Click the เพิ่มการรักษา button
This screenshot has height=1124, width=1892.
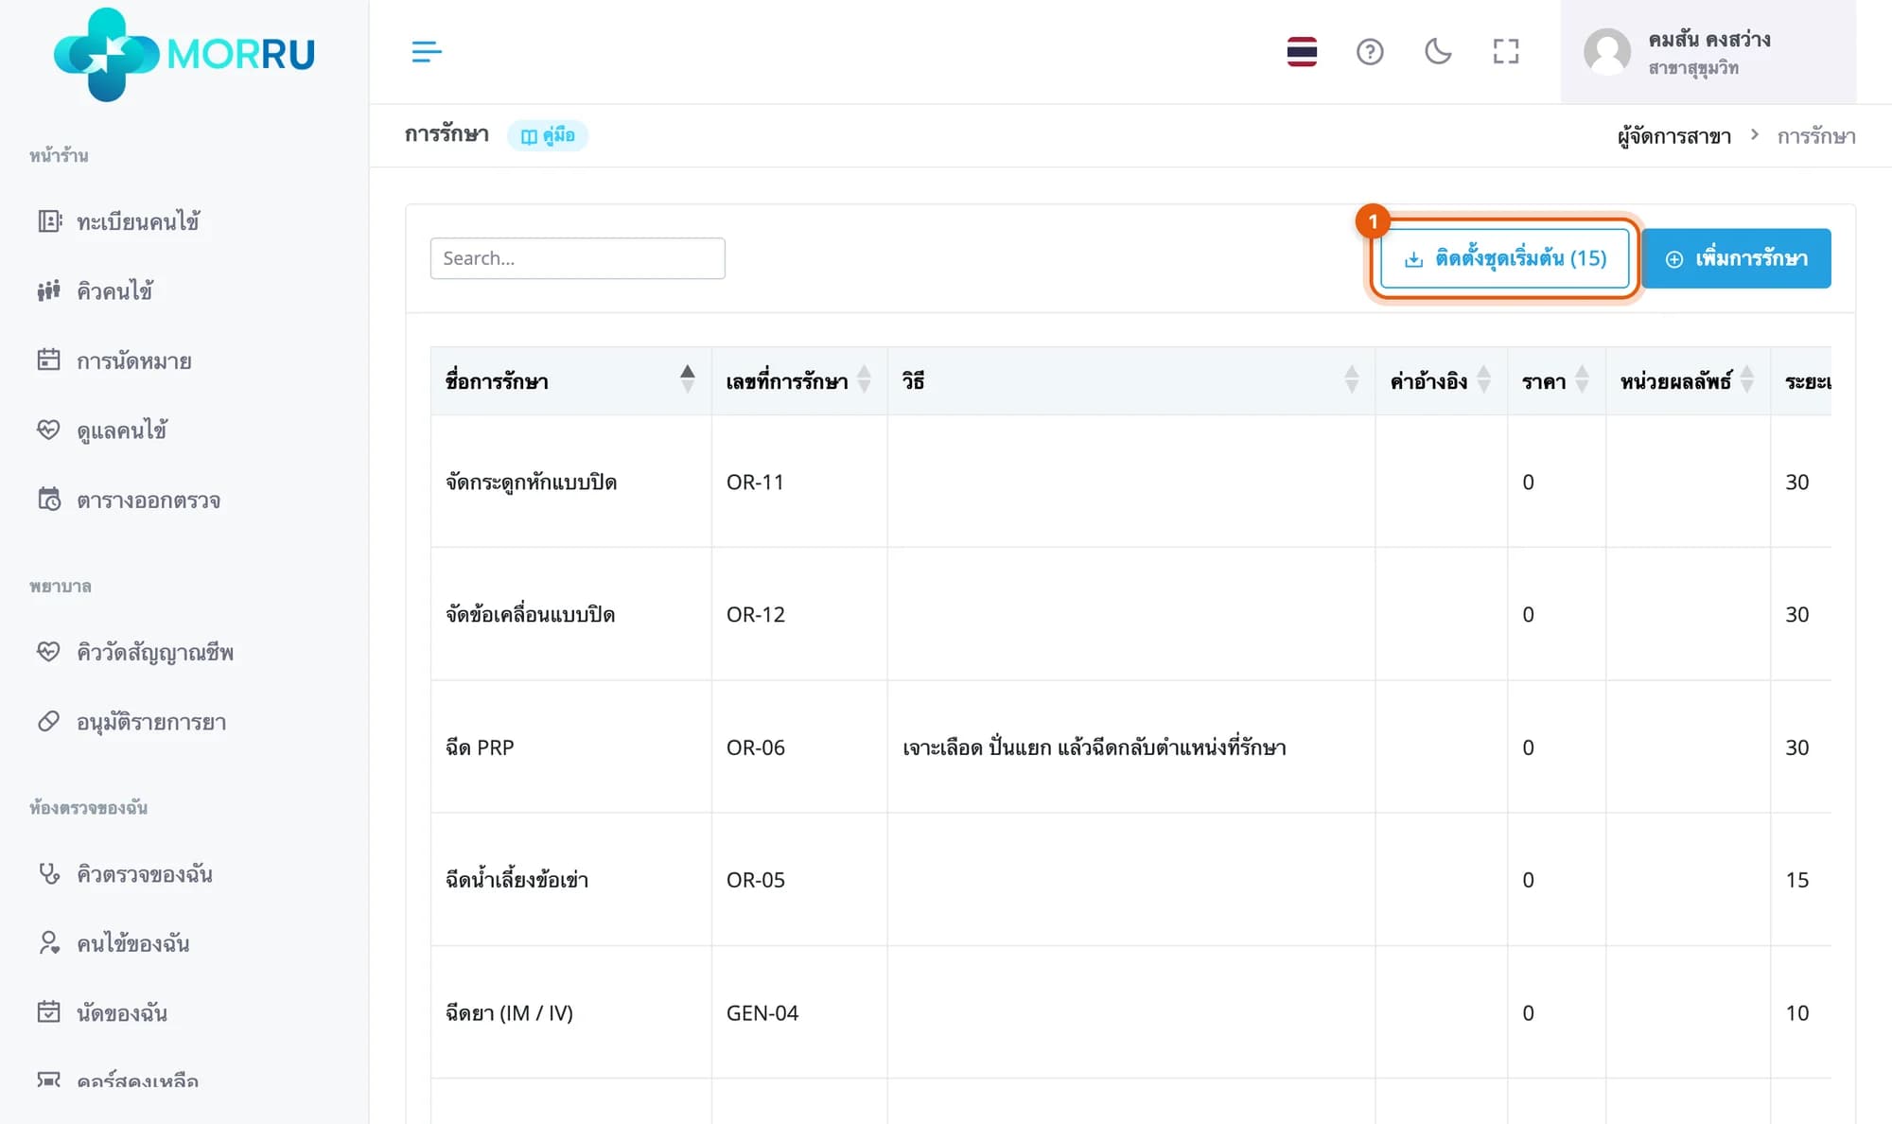pyautogui.click(x=1736, y=258)
